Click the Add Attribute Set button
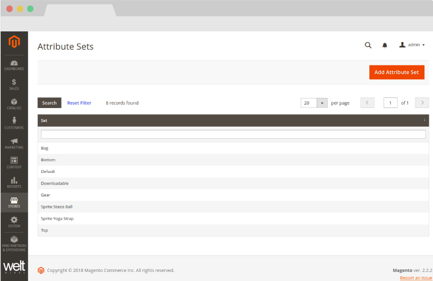This screenshot has width=433, height=281. click(x=396, y=72)
